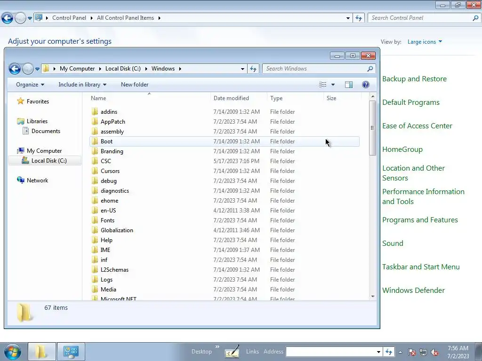
Task: Click the My Computer icon in navigation pane
Action: [x=21, y=151]
